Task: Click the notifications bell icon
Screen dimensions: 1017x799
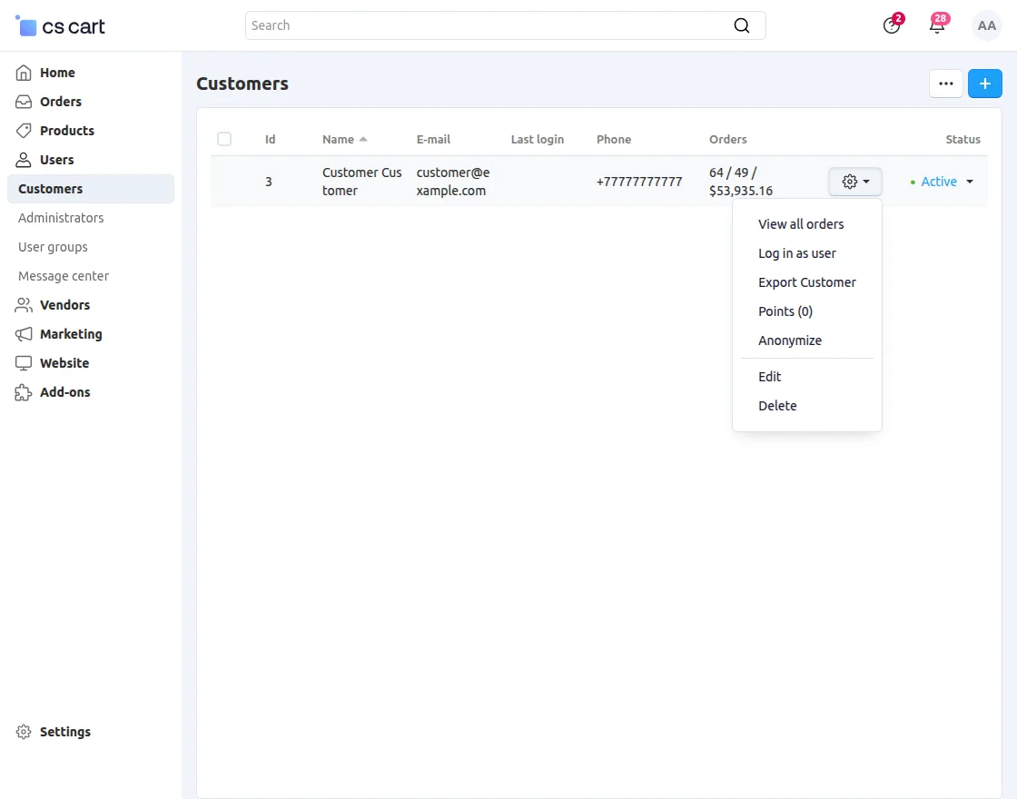Action: [x=937, y=25]
